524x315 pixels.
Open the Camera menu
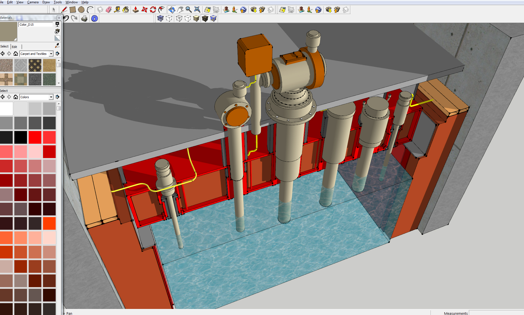[33, 2]
